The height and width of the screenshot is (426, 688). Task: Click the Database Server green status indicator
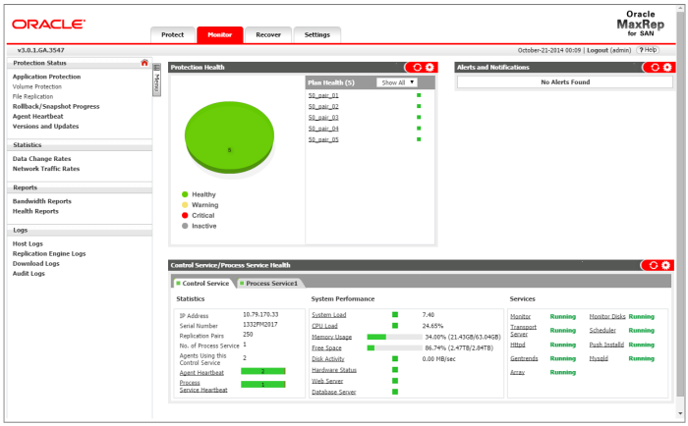coord(395,392)
